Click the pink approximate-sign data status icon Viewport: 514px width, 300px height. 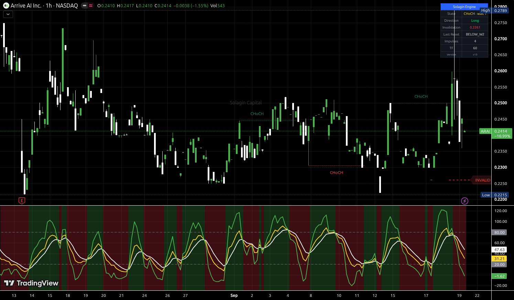click(x=91, y=6)
